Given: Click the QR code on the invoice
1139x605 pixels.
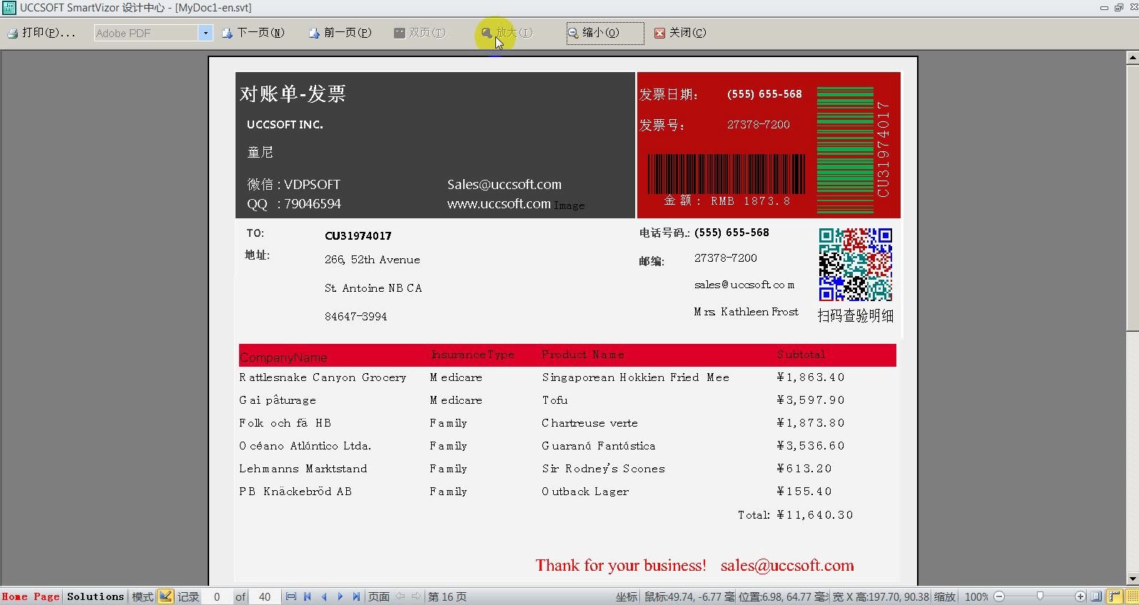Looking at the screenshot, I should [855, 265].
